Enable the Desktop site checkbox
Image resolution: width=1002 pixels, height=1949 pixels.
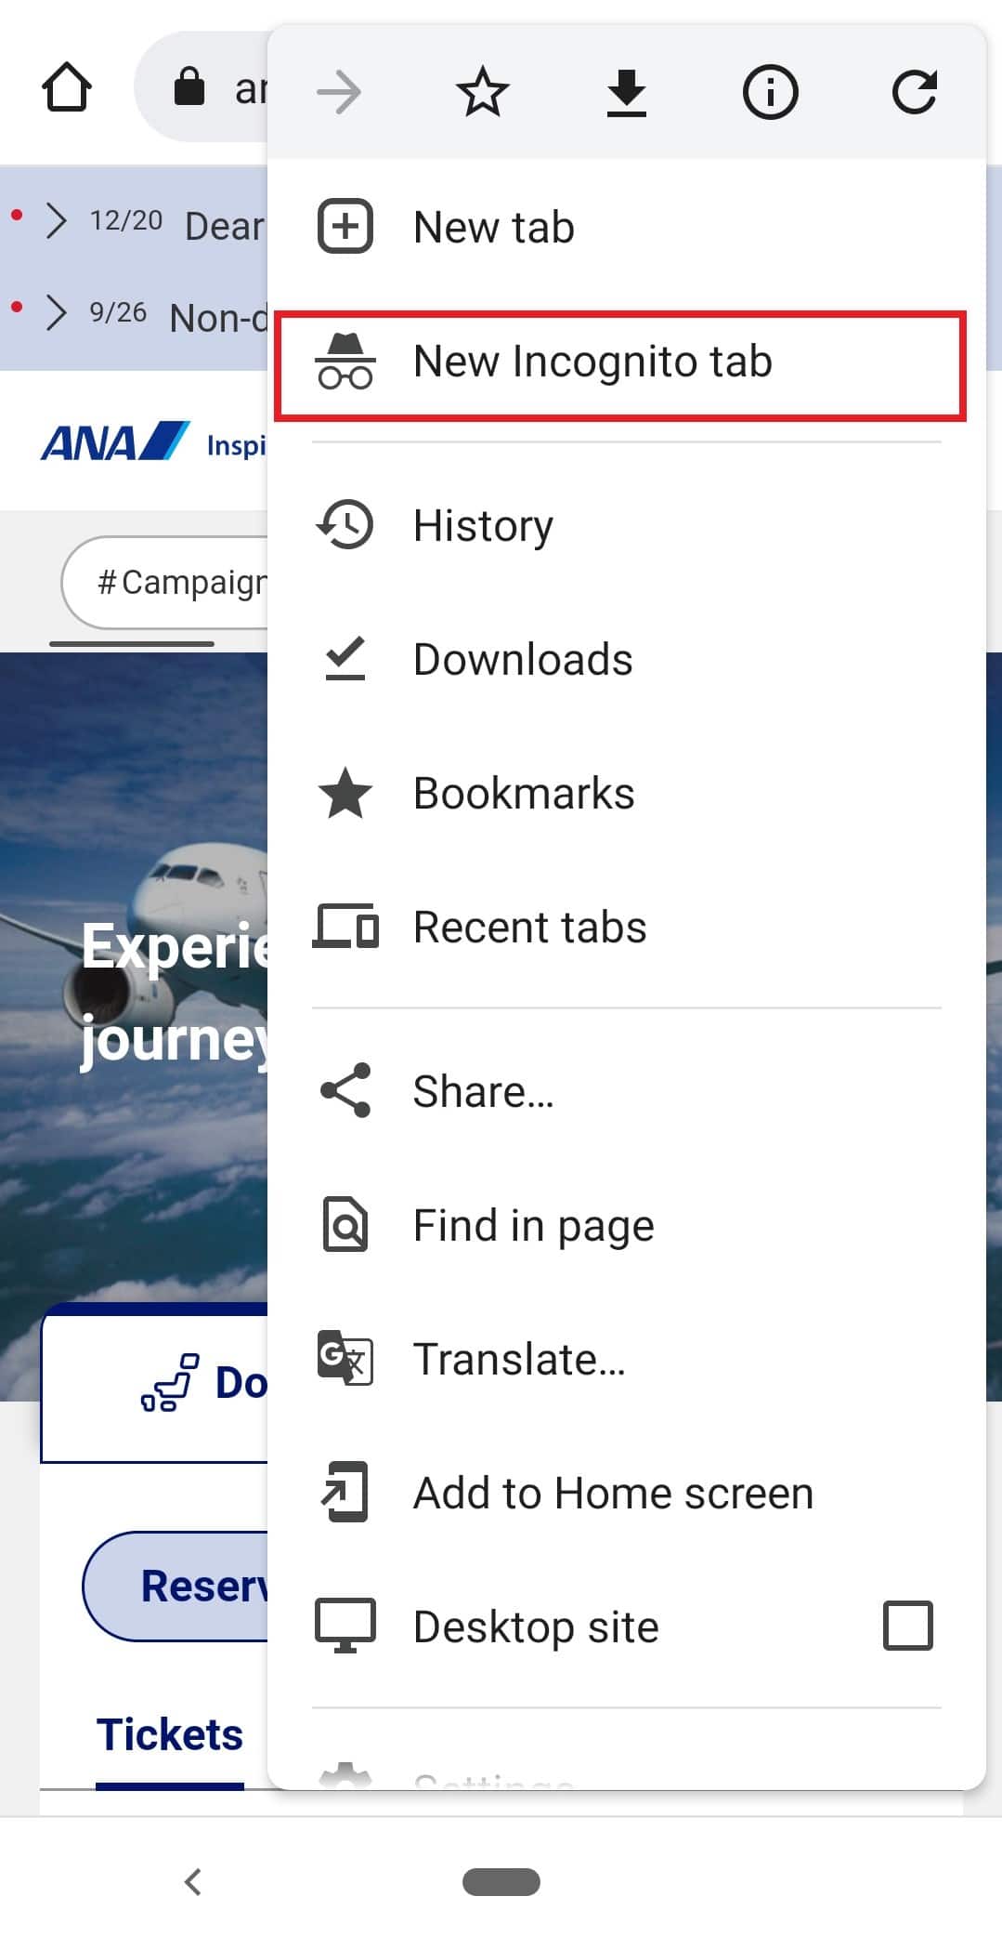click(908, 1626)
